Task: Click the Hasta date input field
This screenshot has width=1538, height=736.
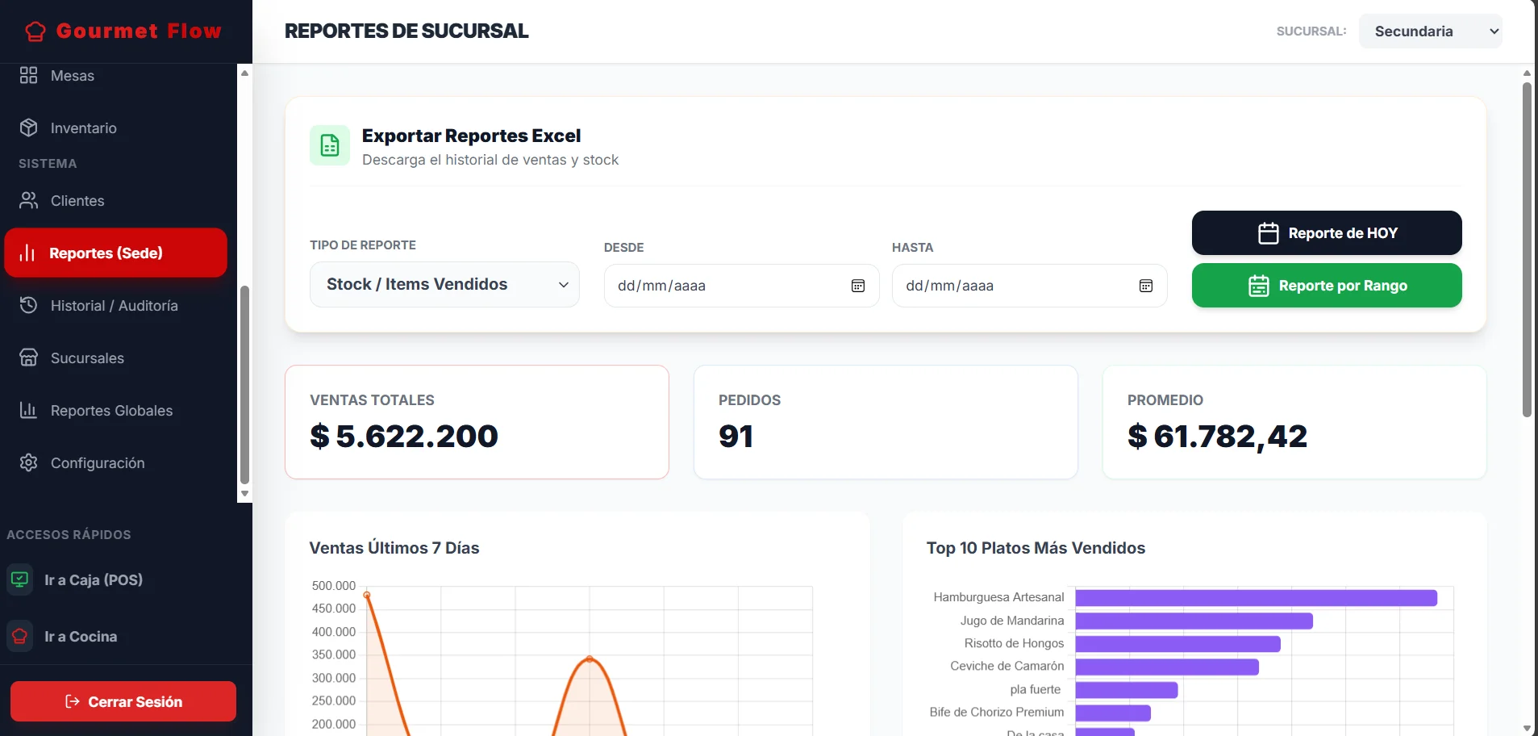Action: [x=1029, y=286]
